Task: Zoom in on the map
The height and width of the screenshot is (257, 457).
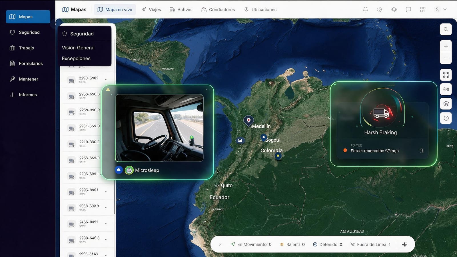Action: click(446, 46)
